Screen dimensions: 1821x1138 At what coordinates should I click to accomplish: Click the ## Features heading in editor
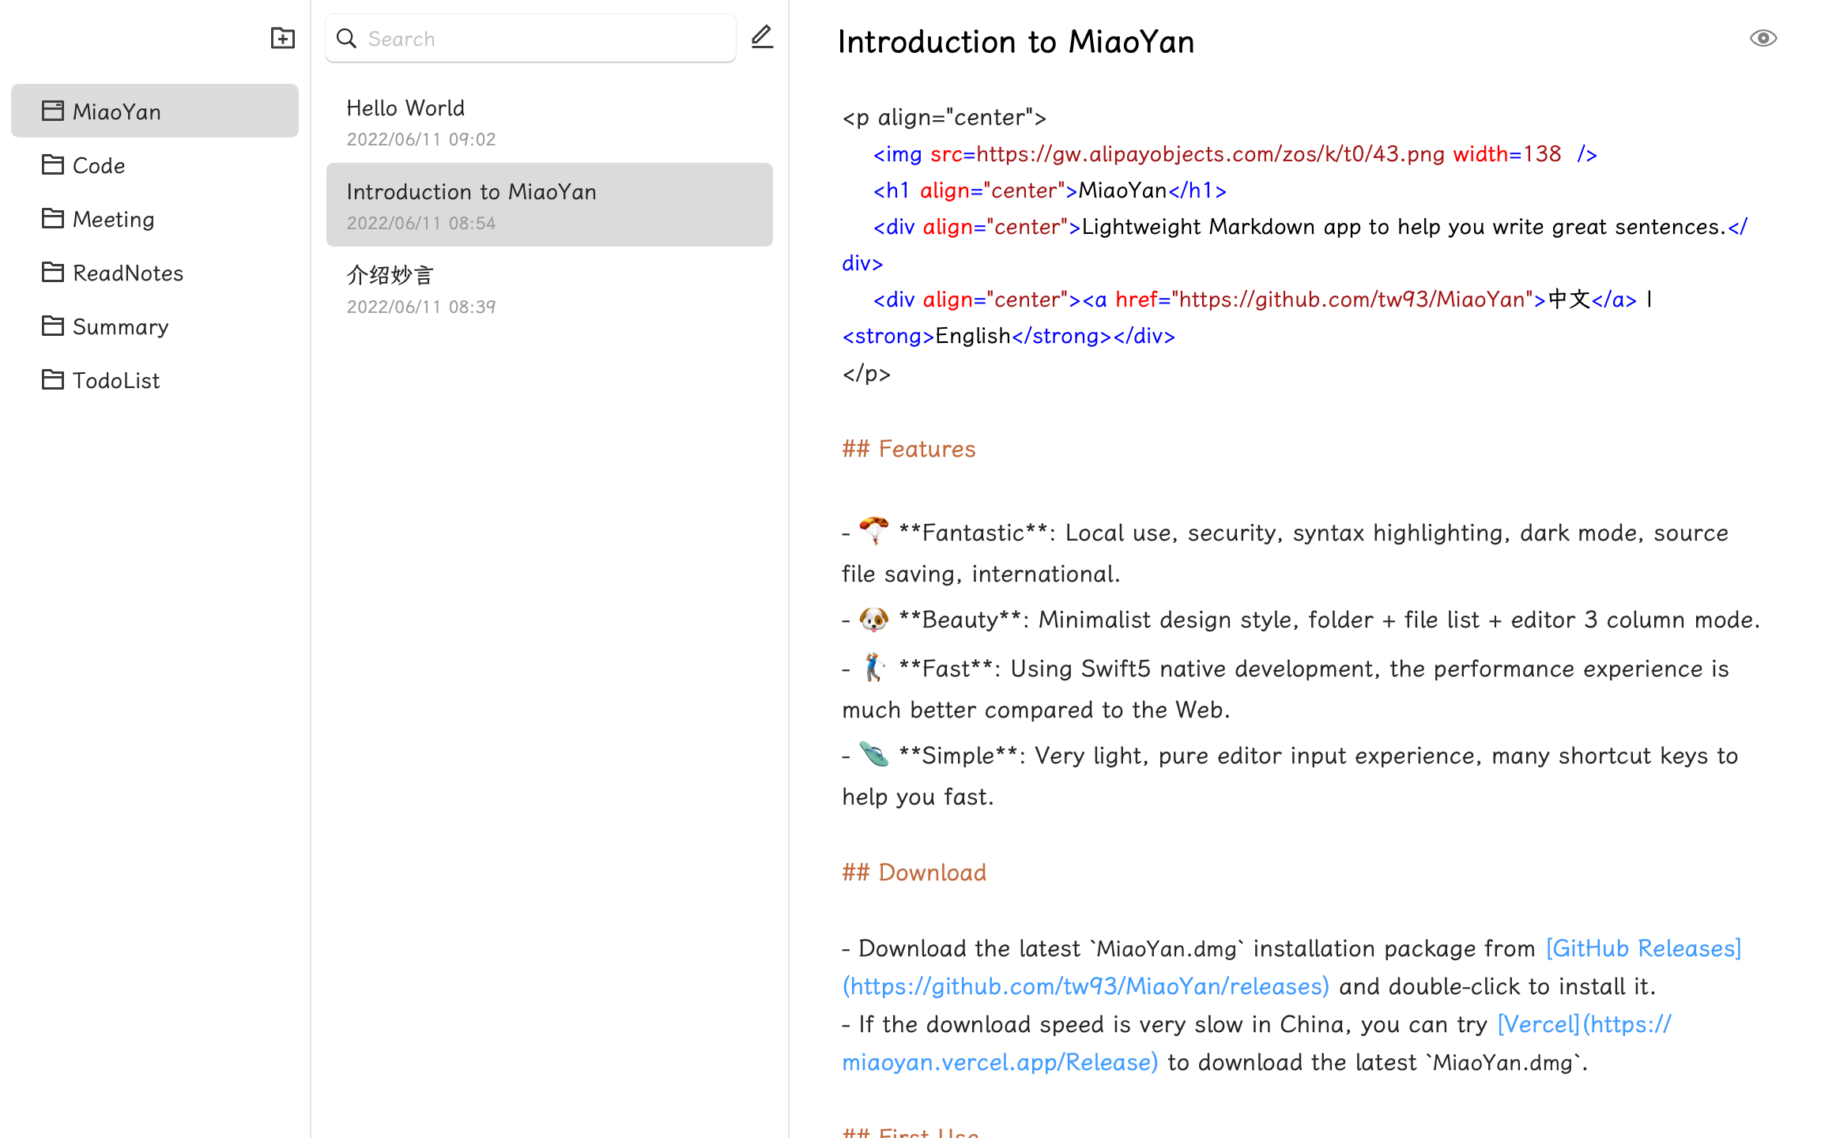[909, 449]
